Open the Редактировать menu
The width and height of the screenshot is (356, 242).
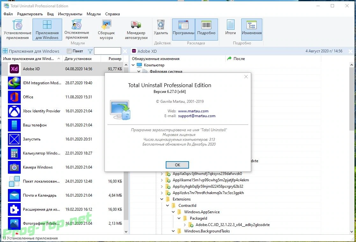(30, 14)
